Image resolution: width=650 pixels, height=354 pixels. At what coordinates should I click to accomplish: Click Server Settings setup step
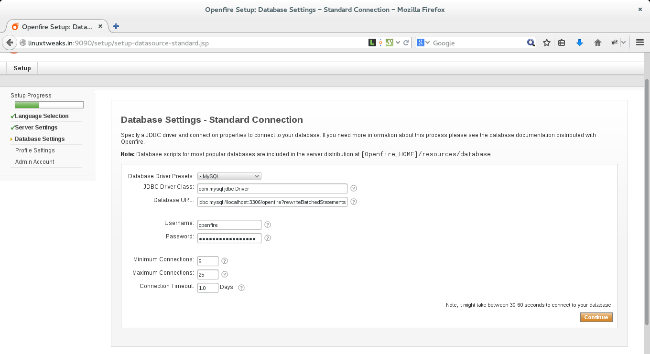pyautogui.click(x=36, y=128)
